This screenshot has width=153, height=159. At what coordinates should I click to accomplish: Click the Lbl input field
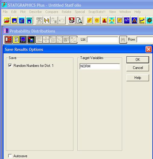[x=102, y=39]
